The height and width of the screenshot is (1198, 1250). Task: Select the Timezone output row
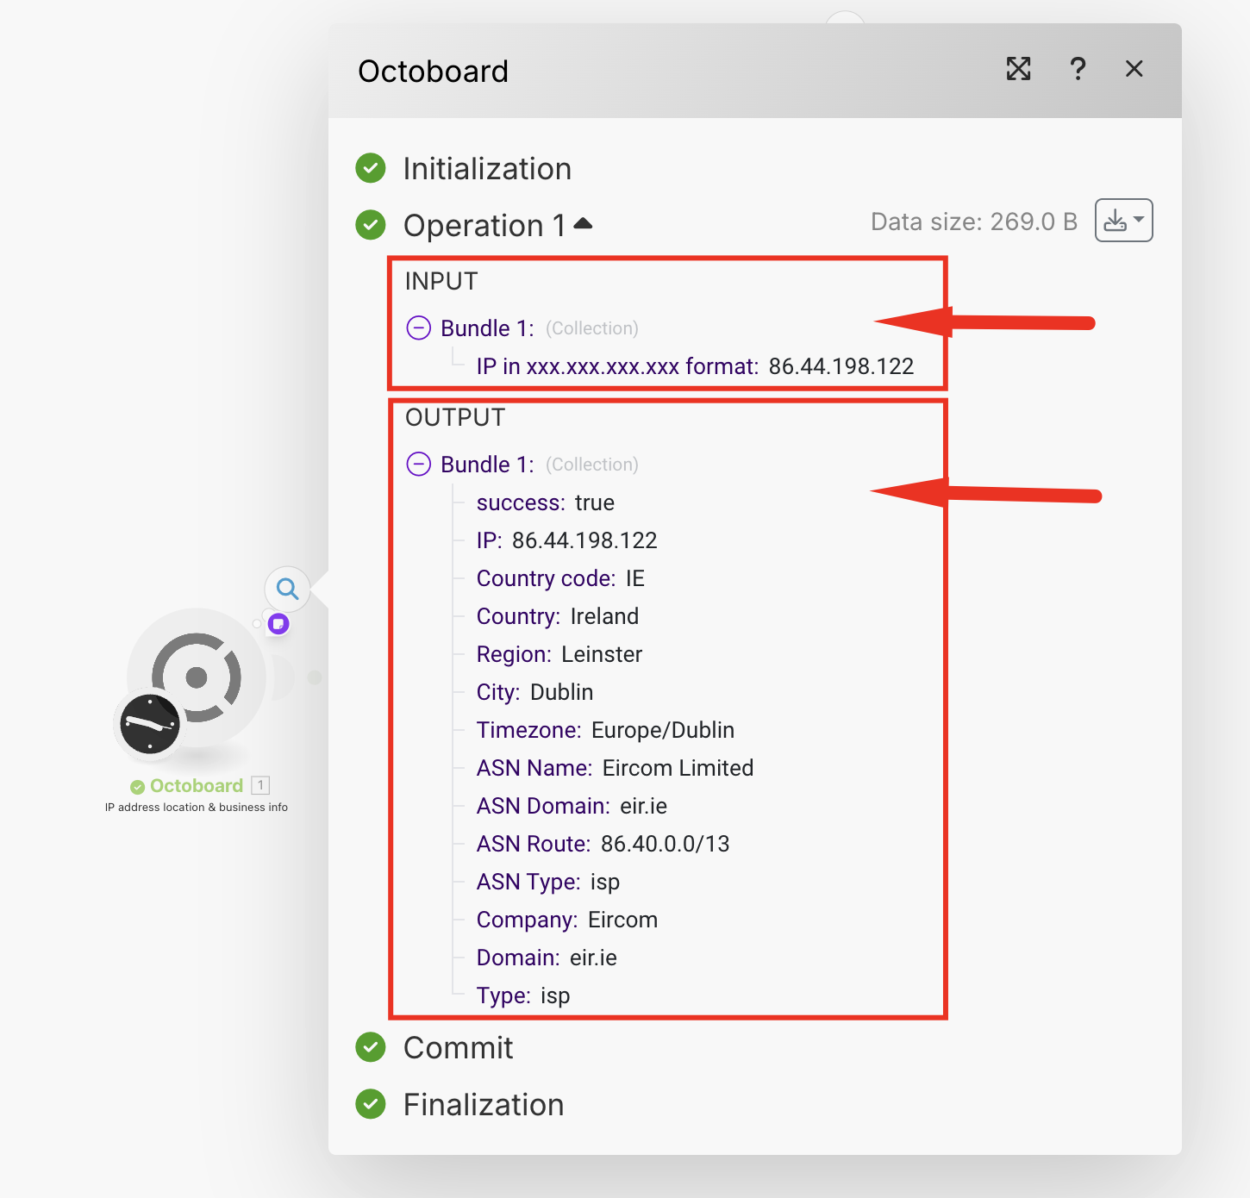point(605,730)
